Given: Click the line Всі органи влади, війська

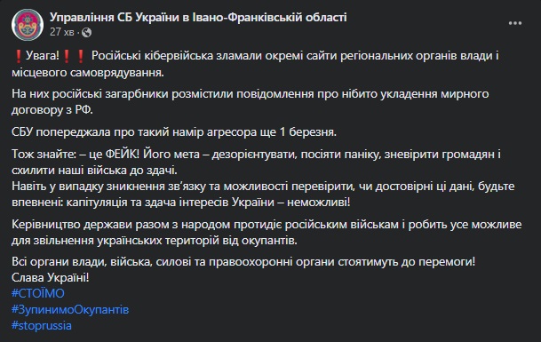Looking at the screenshot, I should point(243,261).
